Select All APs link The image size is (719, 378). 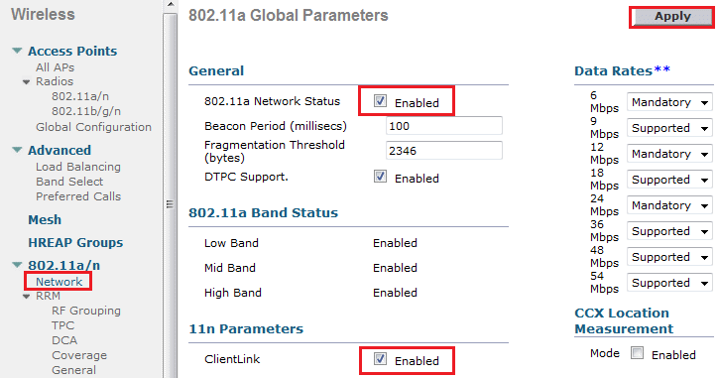[55, 67]
